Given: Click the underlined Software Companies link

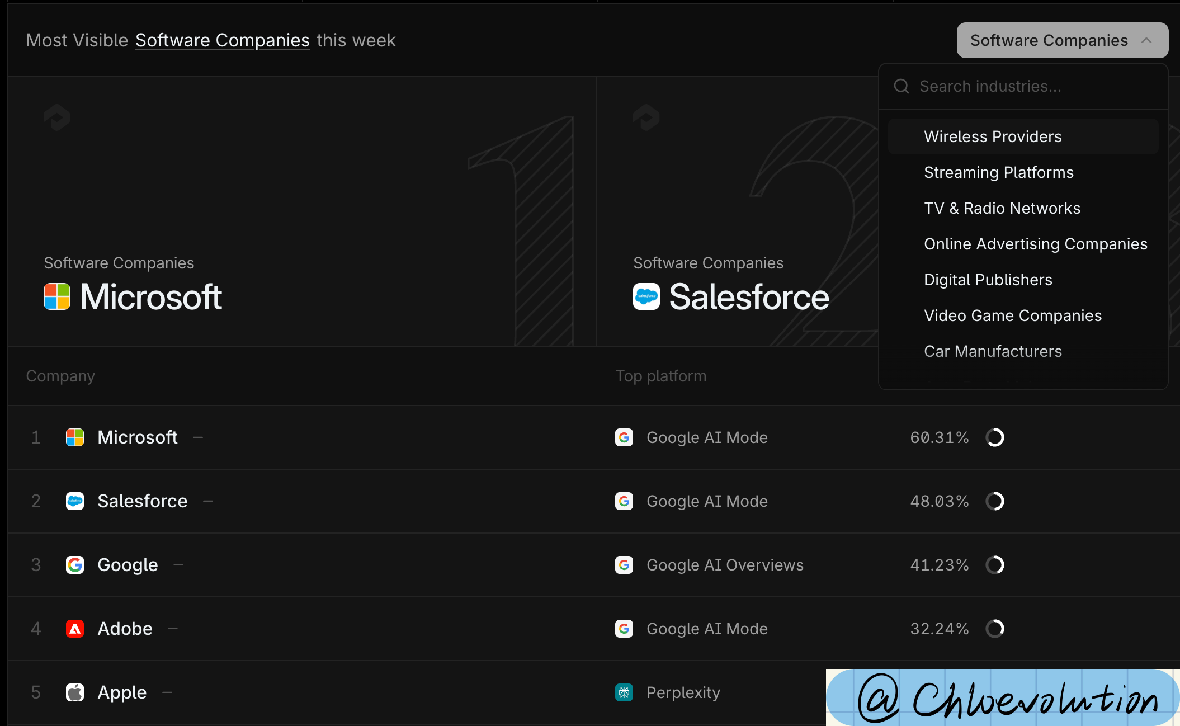Looking at the screenshot, I should (x=223, y=40).
